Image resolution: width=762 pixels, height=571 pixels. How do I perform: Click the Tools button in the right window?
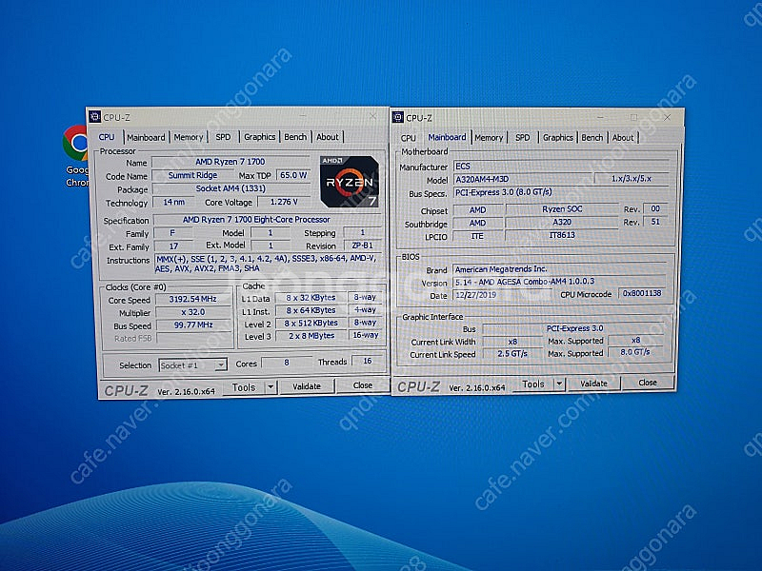click(x=533, y=384)
